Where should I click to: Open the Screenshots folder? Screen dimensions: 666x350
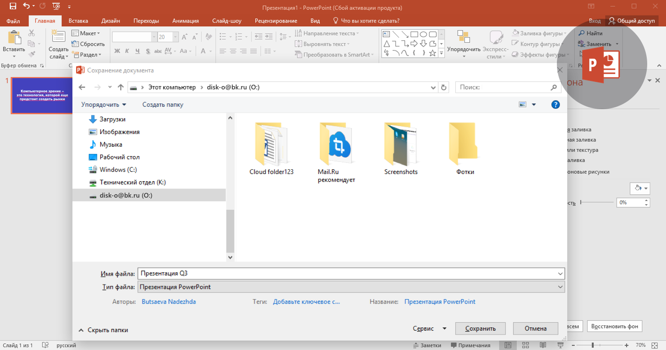(x=401, y=149)
